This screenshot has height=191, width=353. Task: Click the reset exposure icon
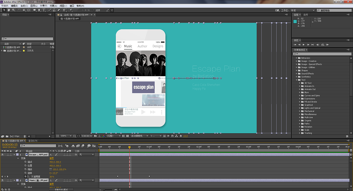click(x=181, y=136)
